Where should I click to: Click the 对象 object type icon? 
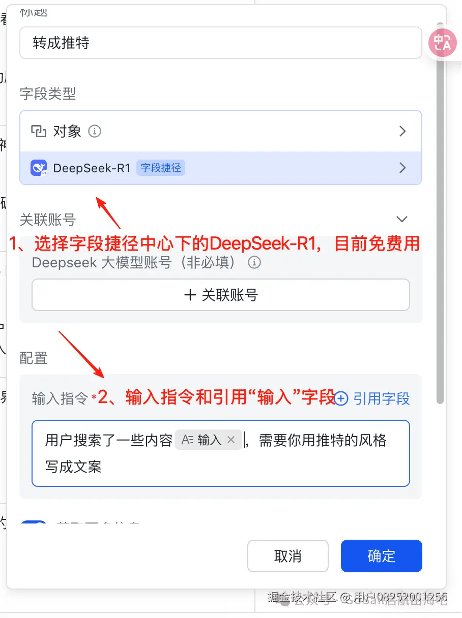click(39, 132)
